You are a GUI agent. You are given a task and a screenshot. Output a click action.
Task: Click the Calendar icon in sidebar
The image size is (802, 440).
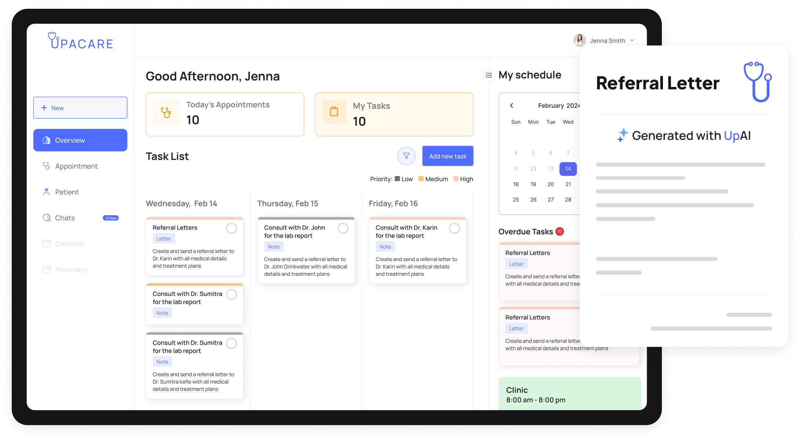click(x=46, y=244)
